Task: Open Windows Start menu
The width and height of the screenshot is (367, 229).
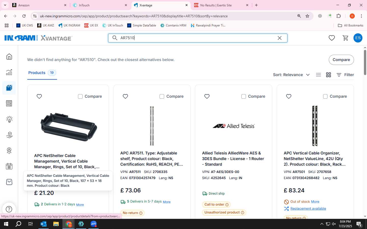Action: pos(6,224)
